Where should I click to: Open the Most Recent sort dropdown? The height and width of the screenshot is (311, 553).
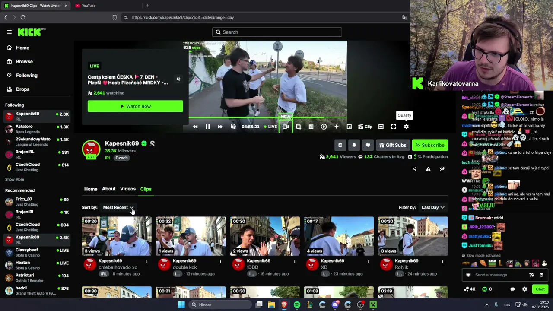(118, 208)
